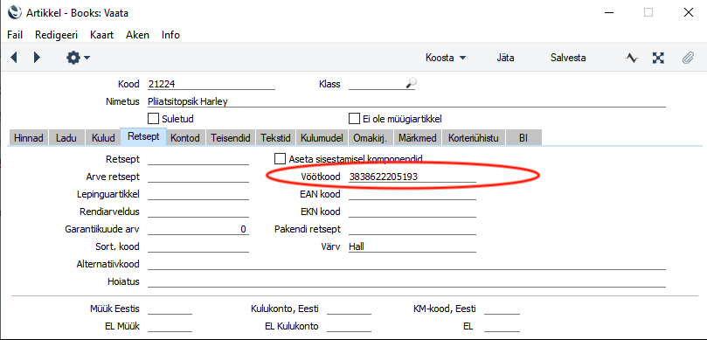Switch to the Teisendid tab

click(231, 138)
